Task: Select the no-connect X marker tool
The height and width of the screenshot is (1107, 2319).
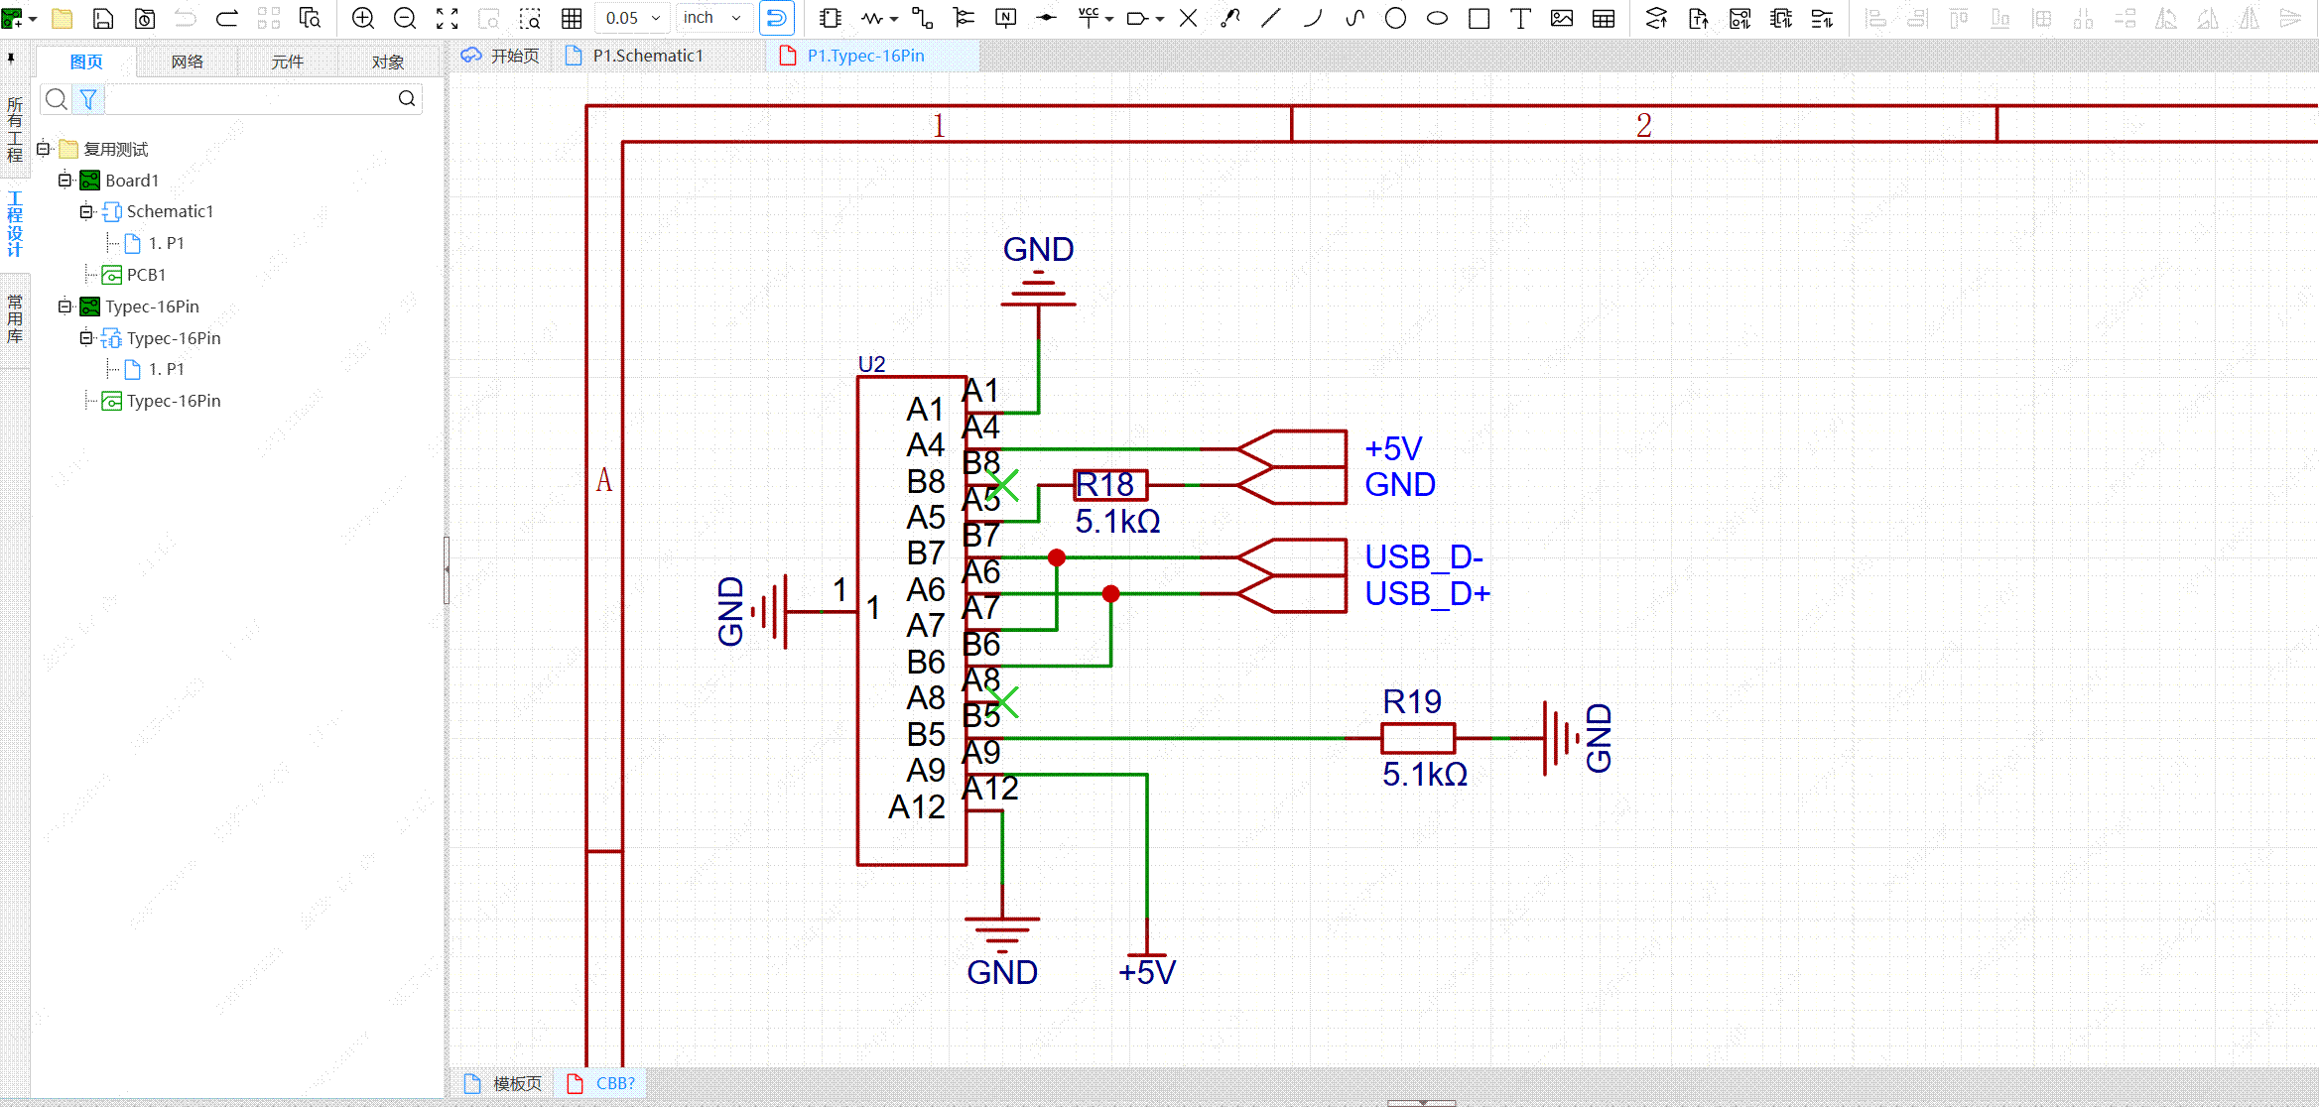Action: point(1188,18)
